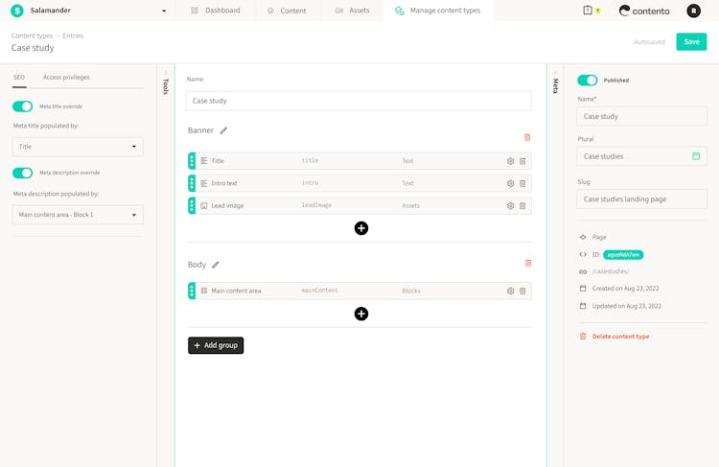
Task: Open the notifications icon in top bar
Action: 589,11
